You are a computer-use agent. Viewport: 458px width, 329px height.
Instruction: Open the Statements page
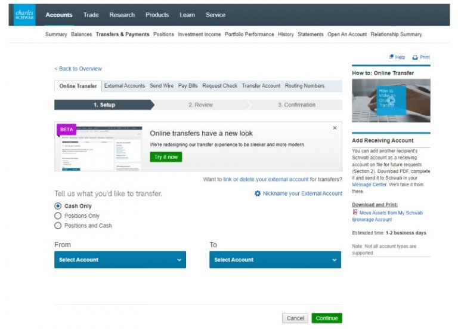click(311, 34)
